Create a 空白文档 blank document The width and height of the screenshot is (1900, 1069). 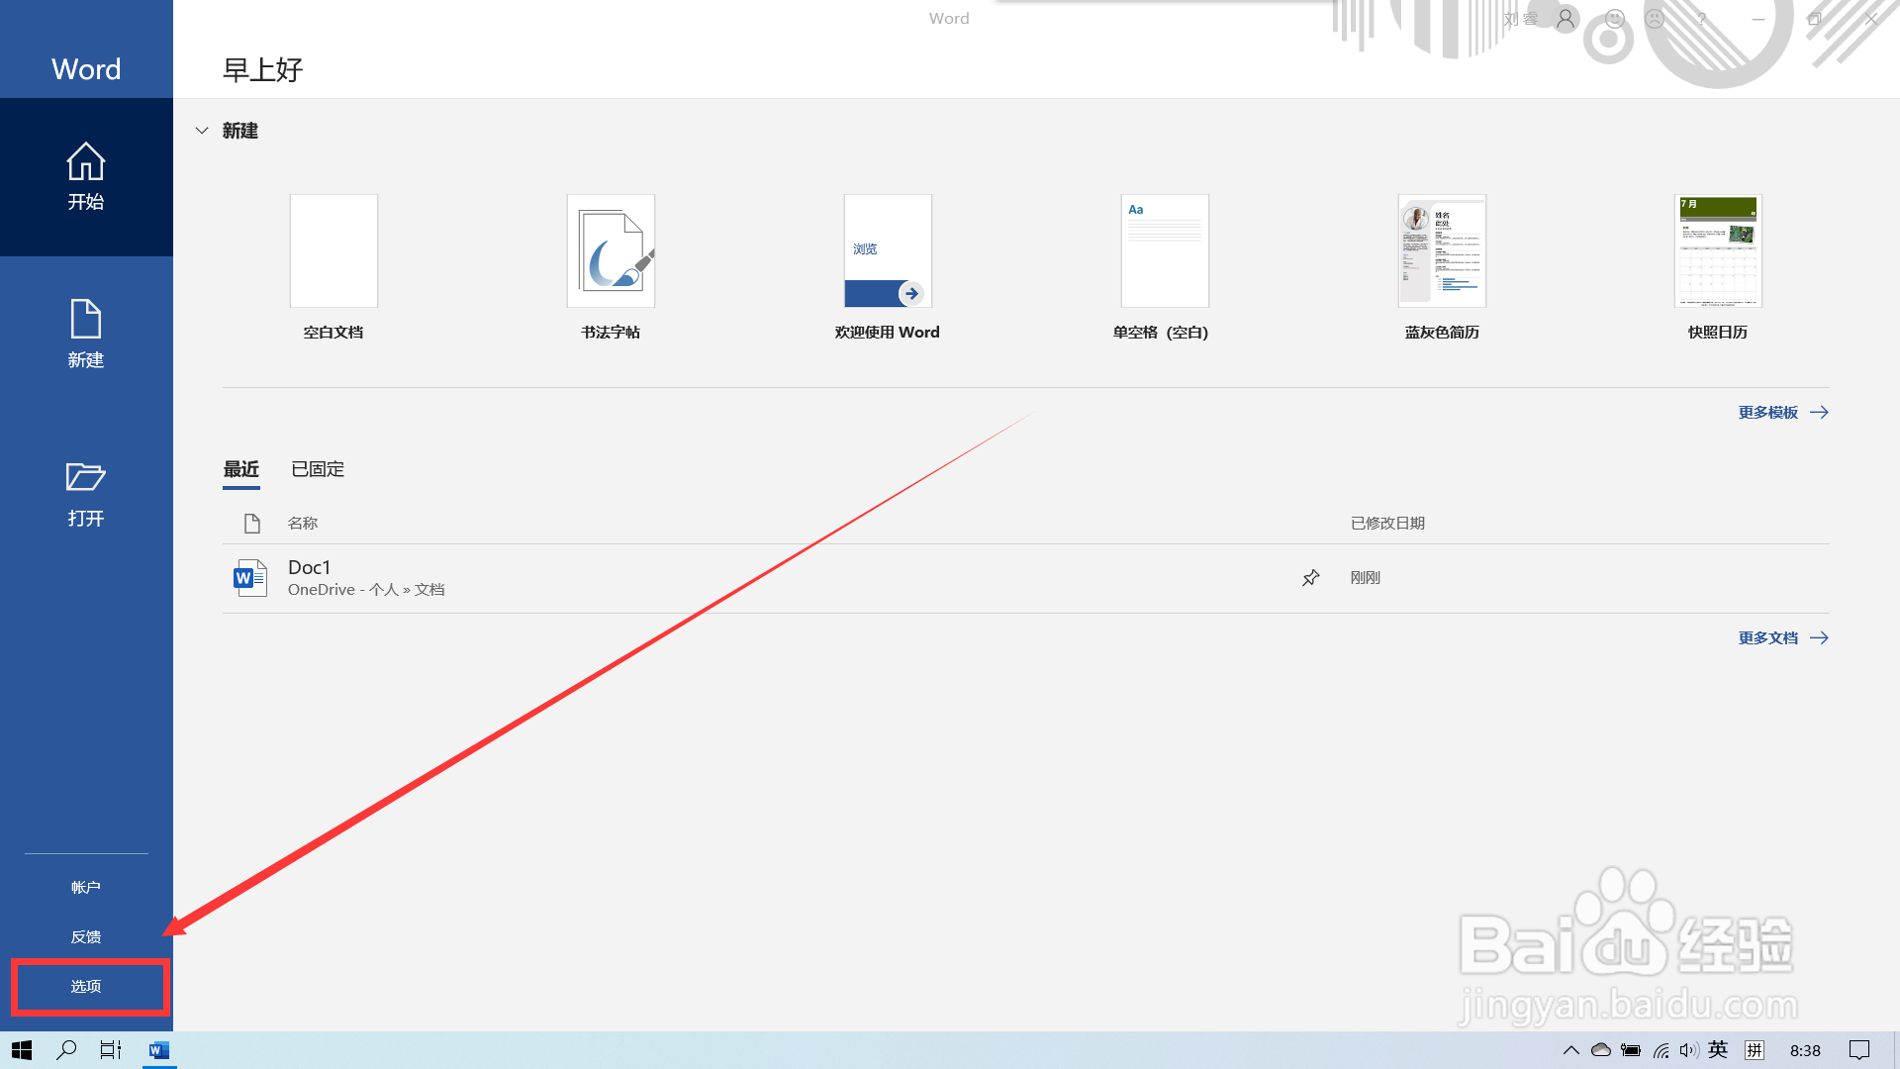333,266
